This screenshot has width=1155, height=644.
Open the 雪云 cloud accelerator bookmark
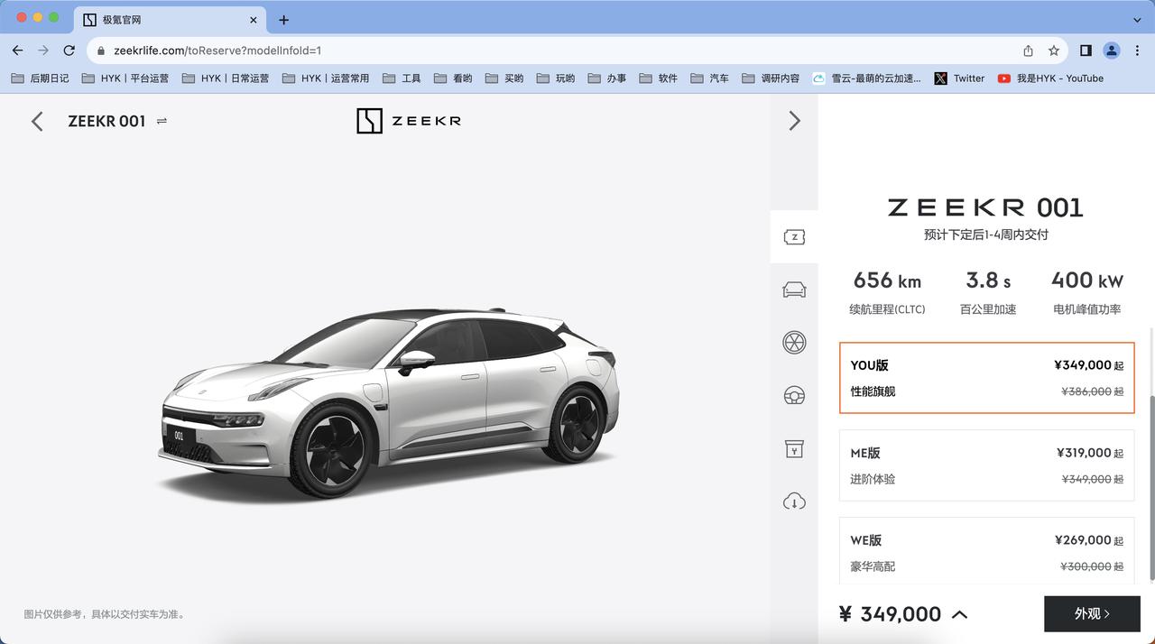coord(866,78)
